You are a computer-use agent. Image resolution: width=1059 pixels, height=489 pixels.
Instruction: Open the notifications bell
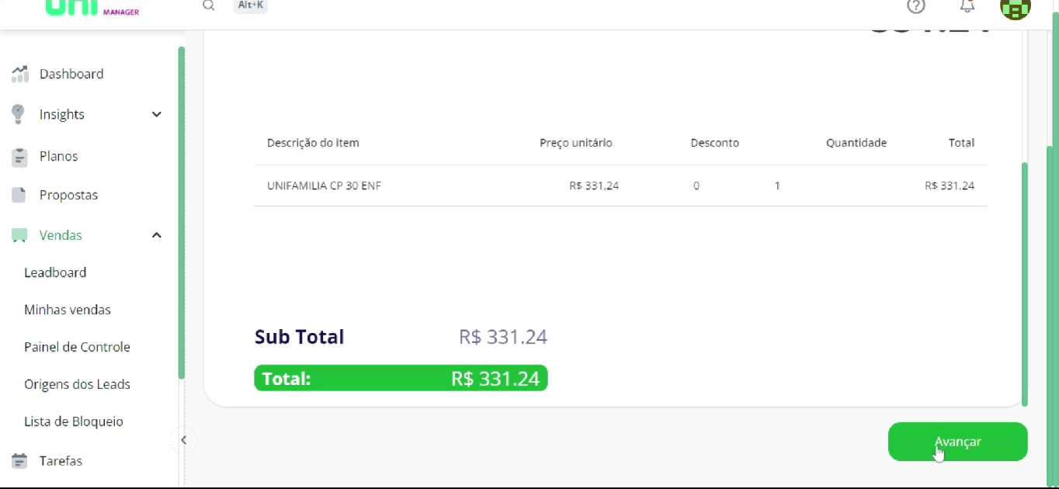tap(967, 6)
